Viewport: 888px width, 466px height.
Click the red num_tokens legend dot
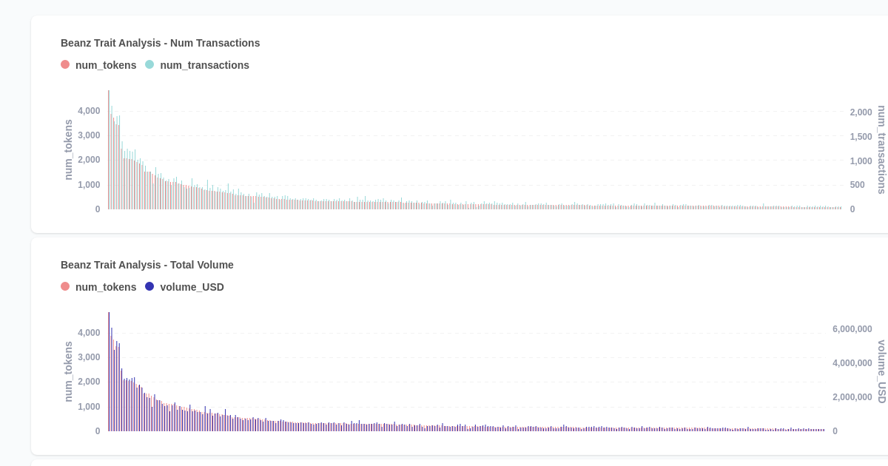point(65,65)
